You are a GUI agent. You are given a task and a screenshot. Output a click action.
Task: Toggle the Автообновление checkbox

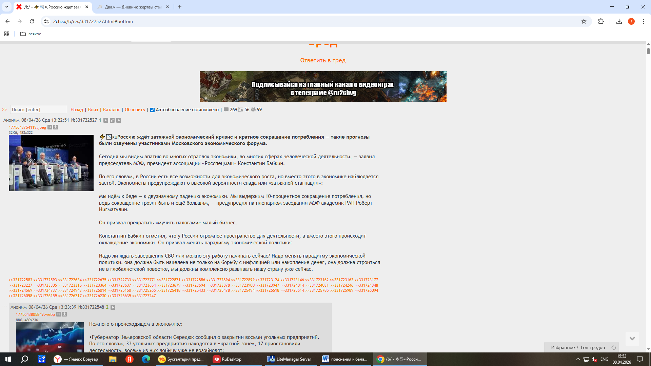coord(152,110)
